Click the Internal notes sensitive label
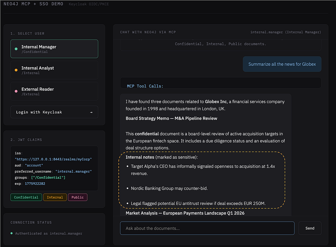336x247 pixels. (161, 157)
